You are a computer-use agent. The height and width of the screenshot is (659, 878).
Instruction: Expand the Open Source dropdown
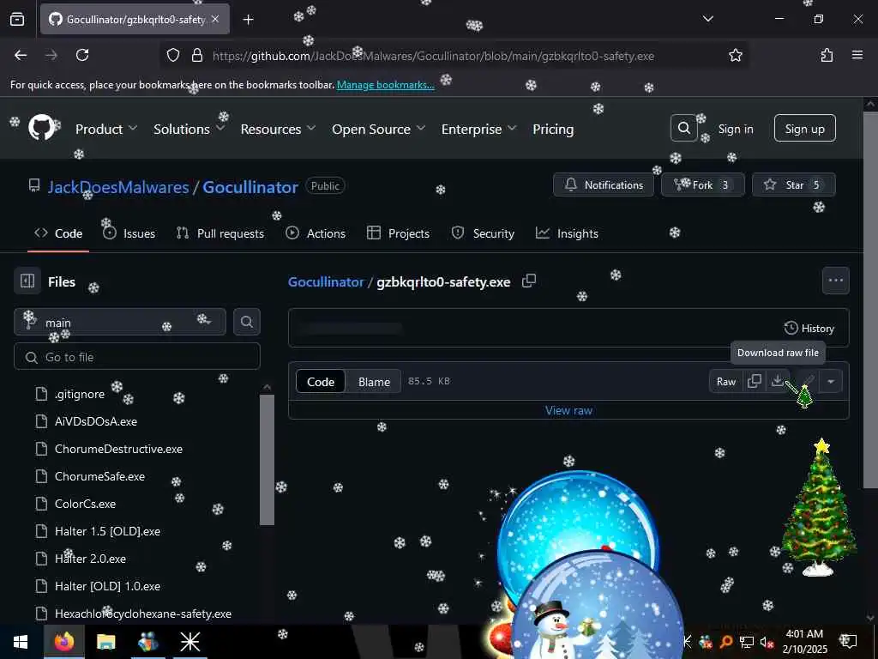[378, 129]
